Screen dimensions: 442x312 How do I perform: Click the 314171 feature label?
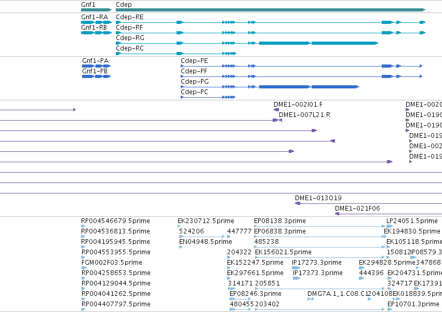tap(240, 283)
